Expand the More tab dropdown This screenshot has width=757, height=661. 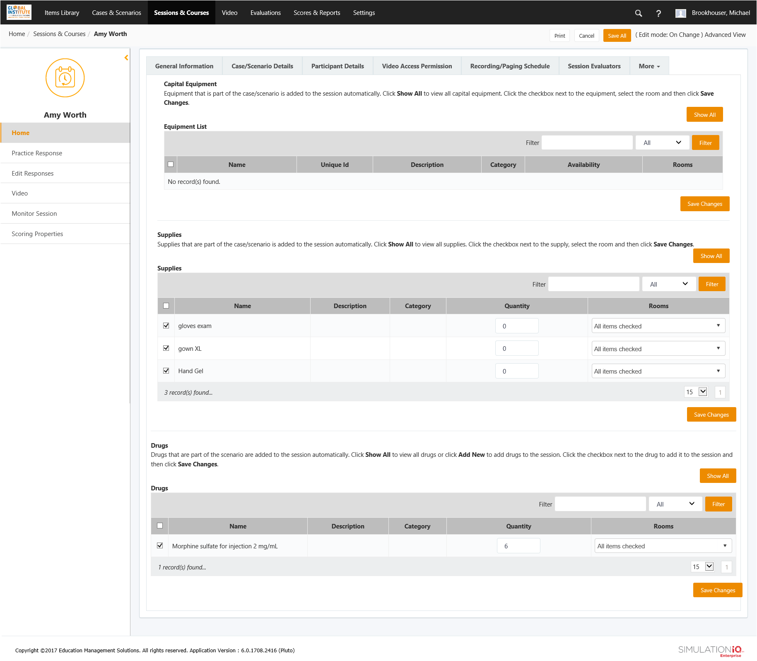pos(649,66)
